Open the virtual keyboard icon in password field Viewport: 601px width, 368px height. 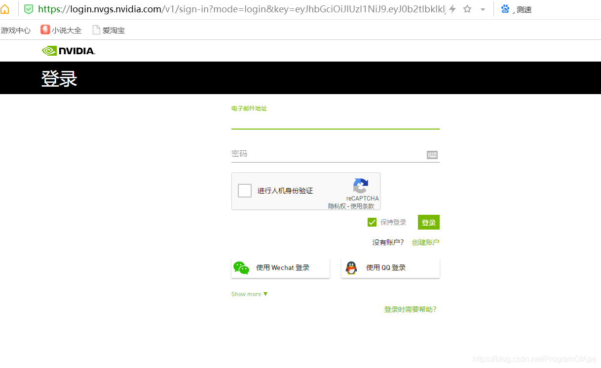click(x=432, y=155)
